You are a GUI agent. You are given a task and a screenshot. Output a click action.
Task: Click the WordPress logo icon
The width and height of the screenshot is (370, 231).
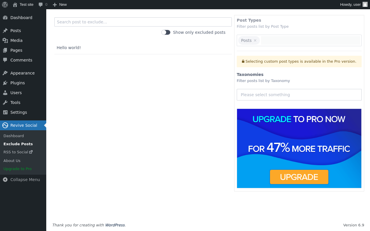5,5
